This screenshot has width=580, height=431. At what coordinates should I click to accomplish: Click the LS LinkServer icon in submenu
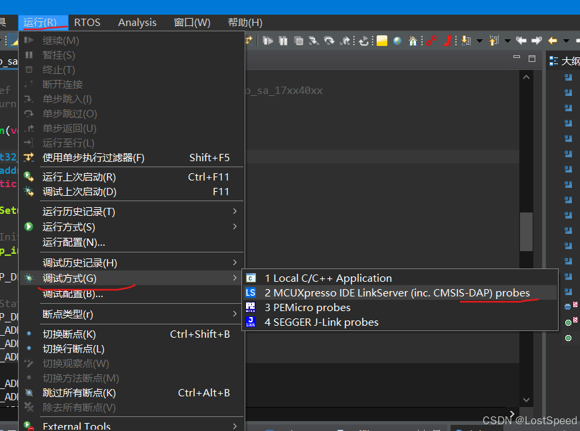(x=251, y=292)
